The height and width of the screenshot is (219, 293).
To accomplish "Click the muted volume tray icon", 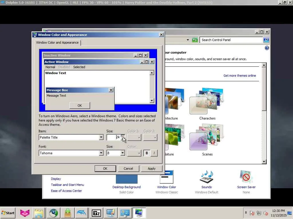I will [266, 213].
